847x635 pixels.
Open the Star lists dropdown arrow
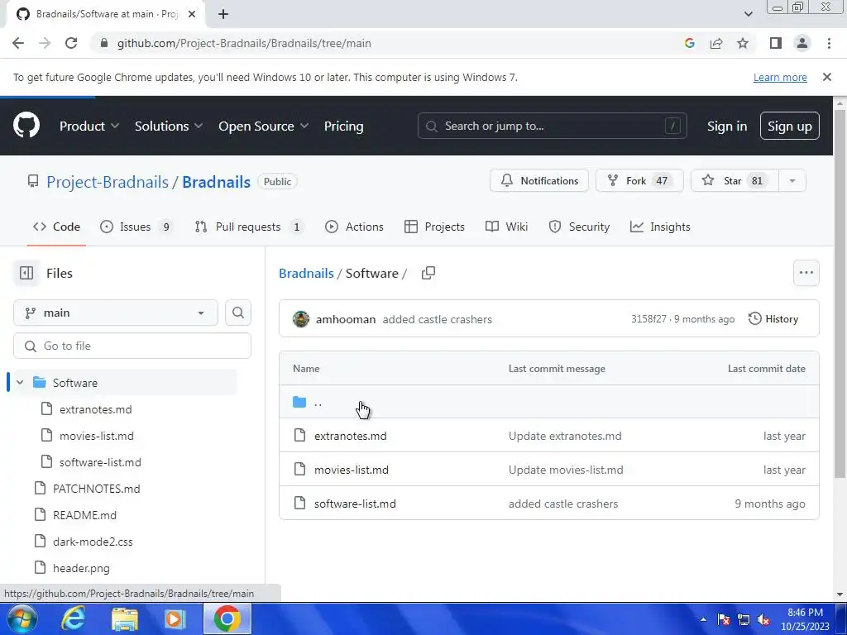click(x=792, y=181)
